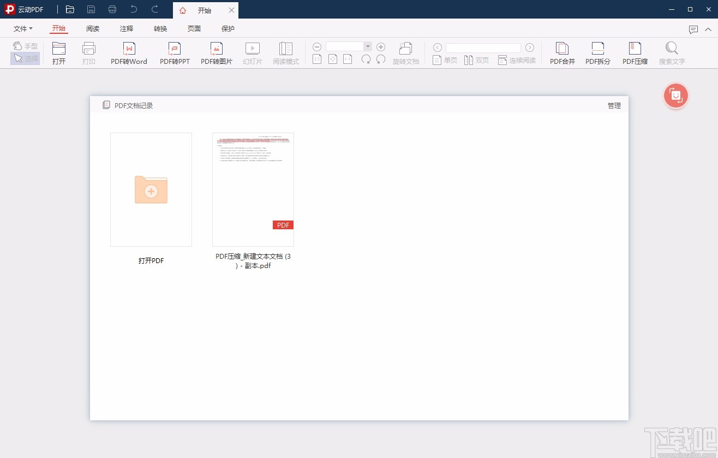This screenshot has height=458, width=718.
Task: Close the 开始 document tab
Action: (x=231, y=10)
